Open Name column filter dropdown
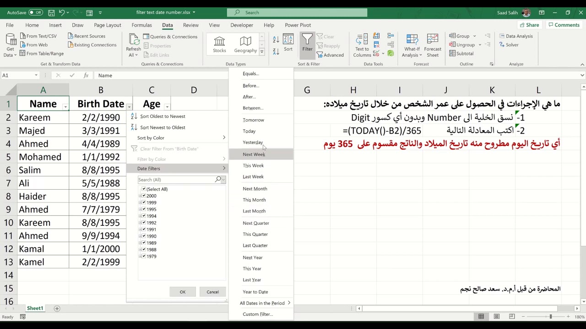Screen dimensions: 586x329 click(x=65, y=106)
